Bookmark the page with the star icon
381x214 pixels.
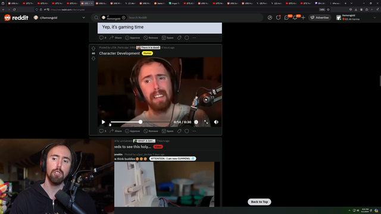(328, 10)
